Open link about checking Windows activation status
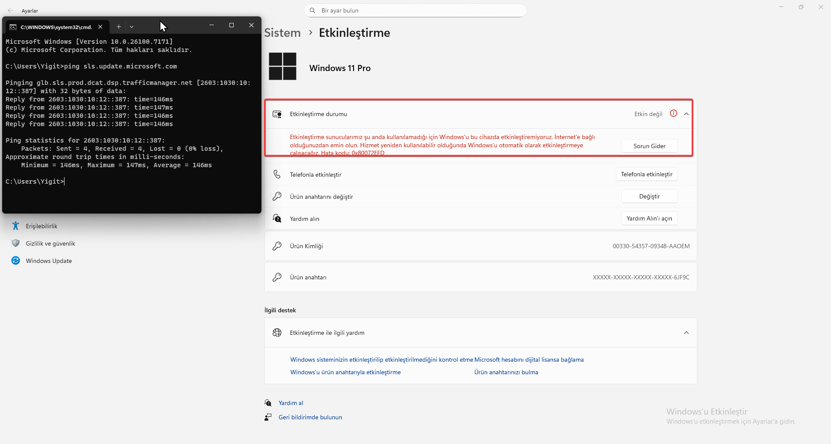831x444 pixels. click(382, 360)
